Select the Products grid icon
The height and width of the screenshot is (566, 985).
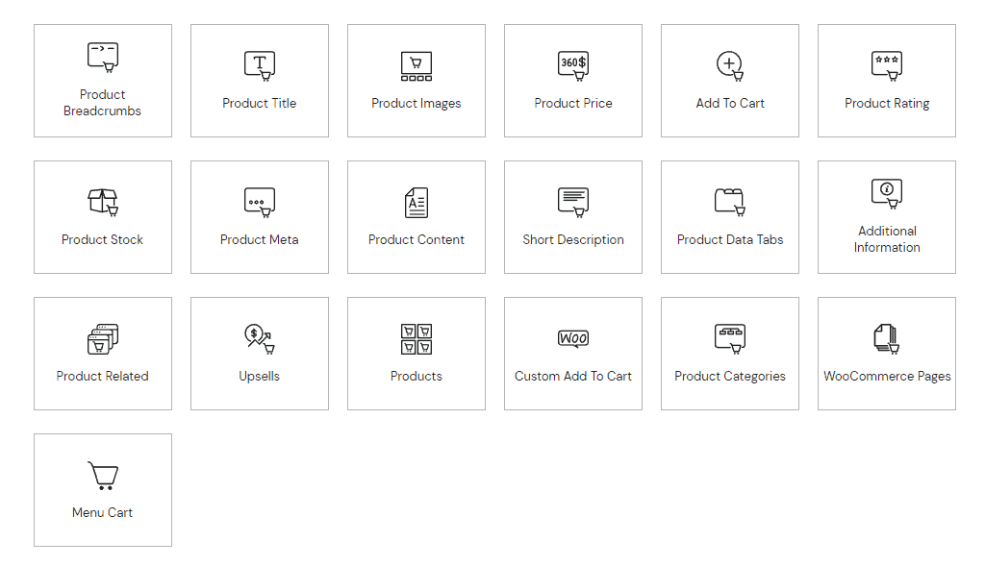pyautogui.click(x=417, y=339)
